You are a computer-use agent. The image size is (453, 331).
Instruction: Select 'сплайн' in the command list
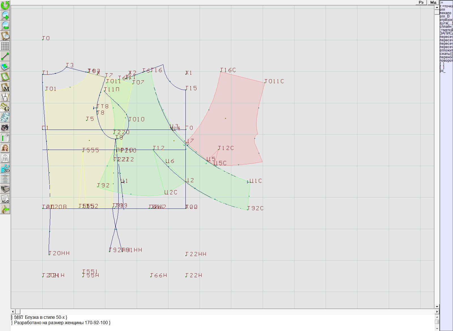(446, 27)
